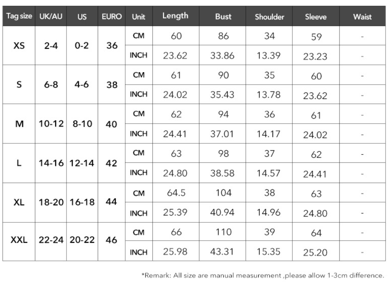390x282 pixels.
Task: Select shoulder inch value 13.39
Action: point(269,55)
